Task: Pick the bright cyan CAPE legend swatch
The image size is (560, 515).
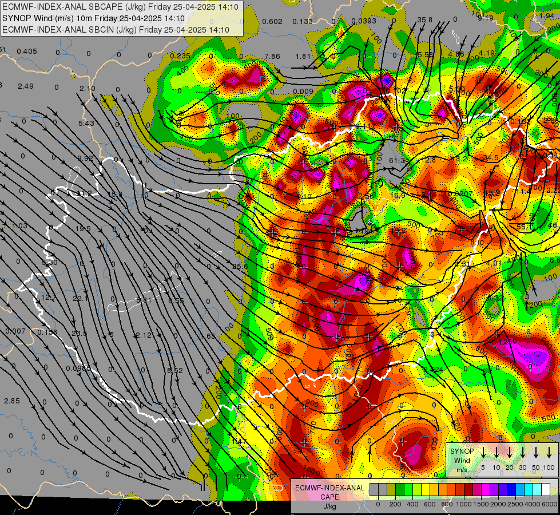Action: click(x=528, y=489)
